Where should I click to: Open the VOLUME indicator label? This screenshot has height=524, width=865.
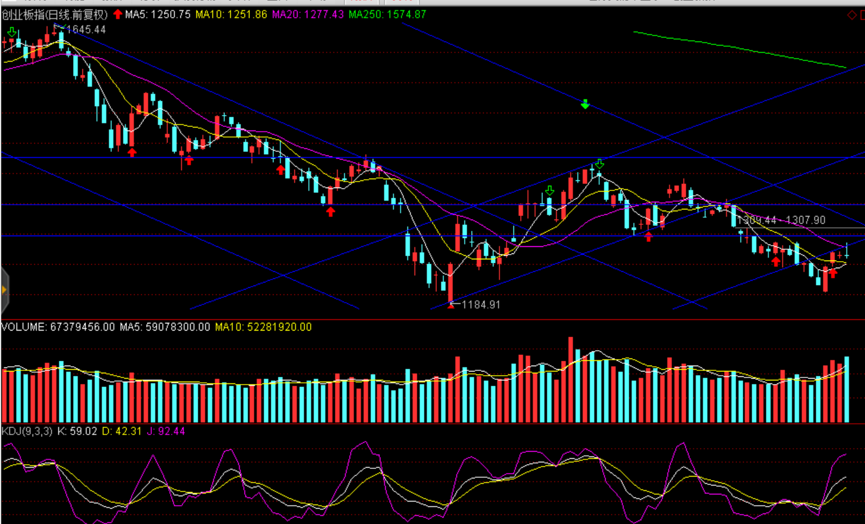[x=58, y=327]
